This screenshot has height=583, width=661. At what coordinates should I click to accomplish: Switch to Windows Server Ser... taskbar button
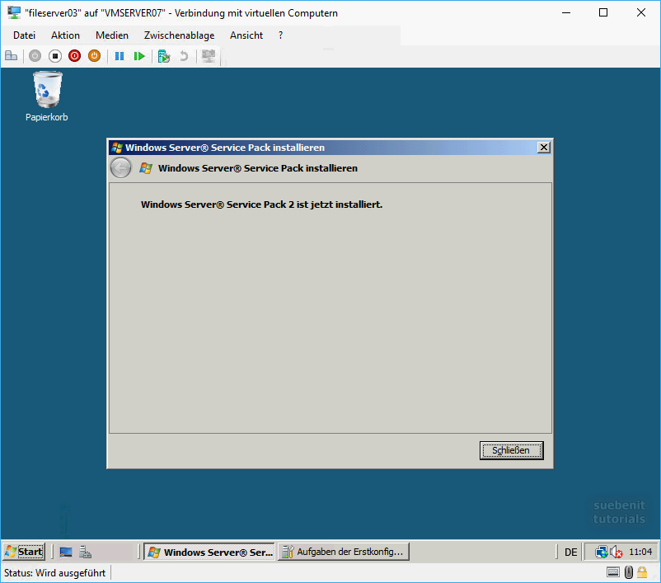click(x=209, y=552)
